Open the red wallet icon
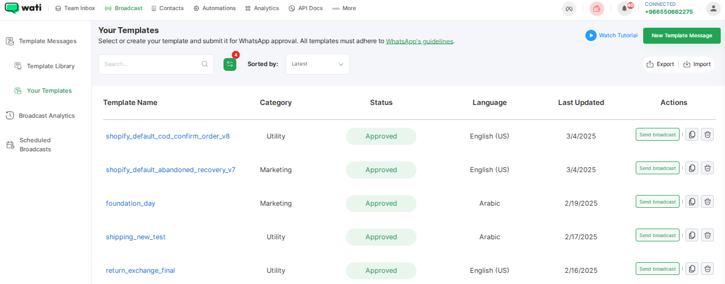This screenshot has height=284, width=725. pyautogui.click(x=597, y=9)
